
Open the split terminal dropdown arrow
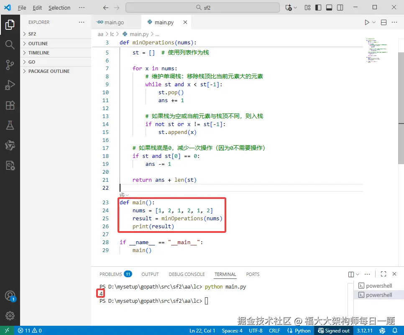[358, 274]
